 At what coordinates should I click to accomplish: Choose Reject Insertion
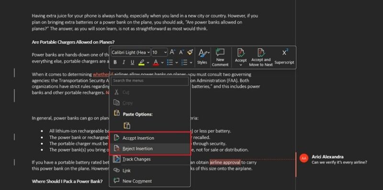(150, 149)
